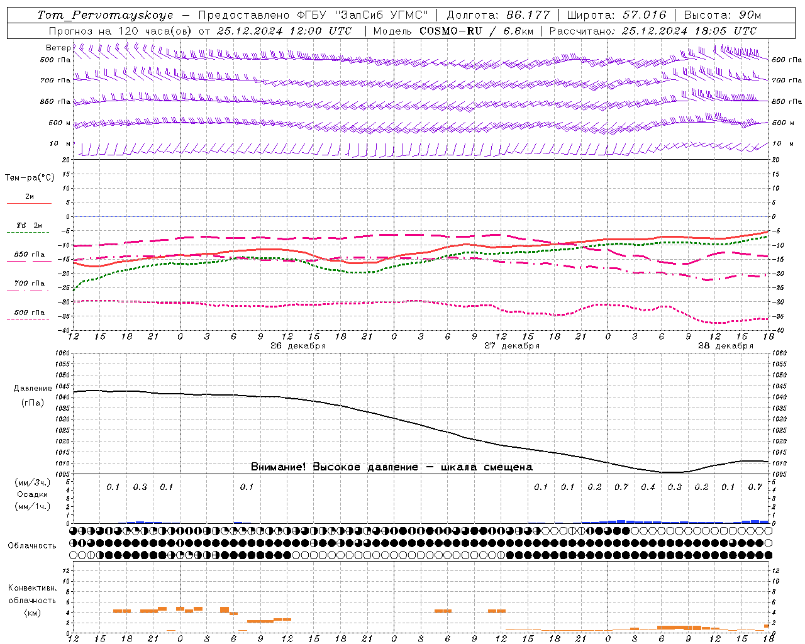The image size is (805, 644).
Task: Click the 26 декабря date label
Action: (298, 346)
